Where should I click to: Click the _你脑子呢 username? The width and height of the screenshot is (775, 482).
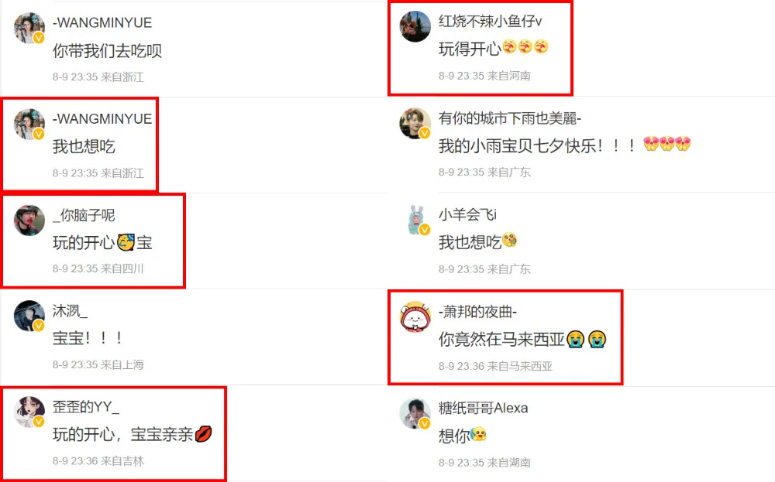coord(84,215)
